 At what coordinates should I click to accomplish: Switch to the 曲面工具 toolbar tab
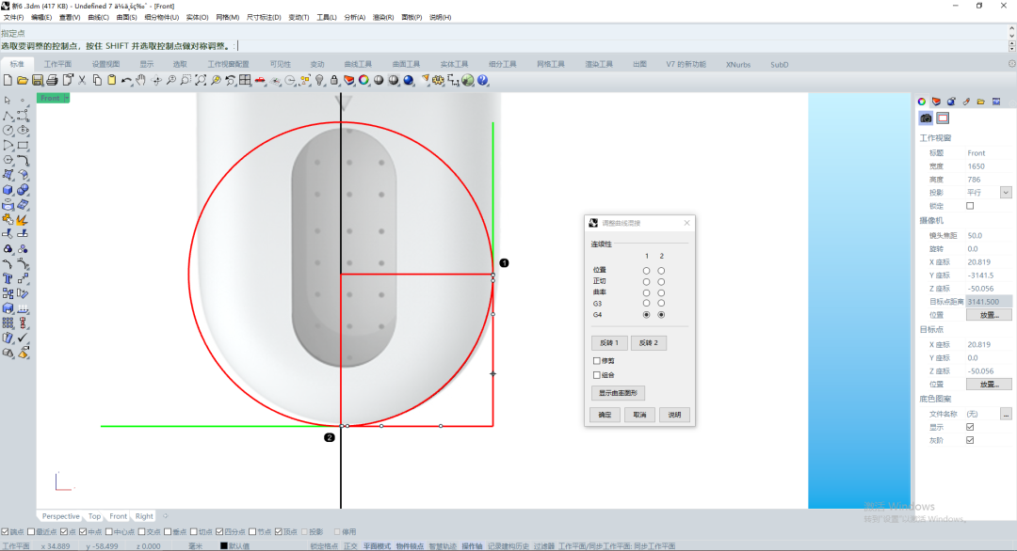[x=406, y=64]
